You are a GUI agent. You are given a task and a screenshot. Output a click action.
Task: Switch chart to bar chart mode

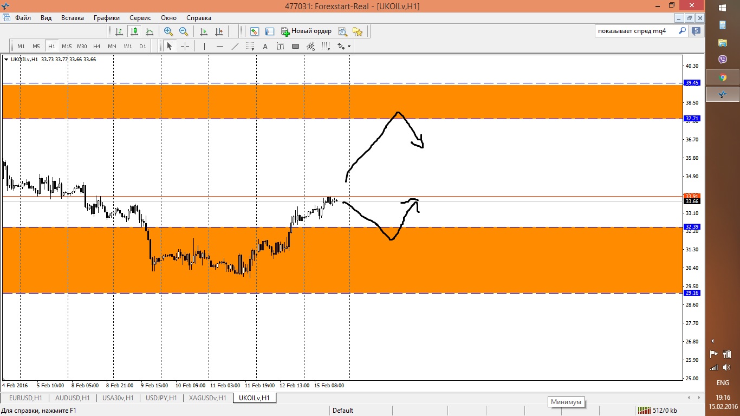click(119, 31)
